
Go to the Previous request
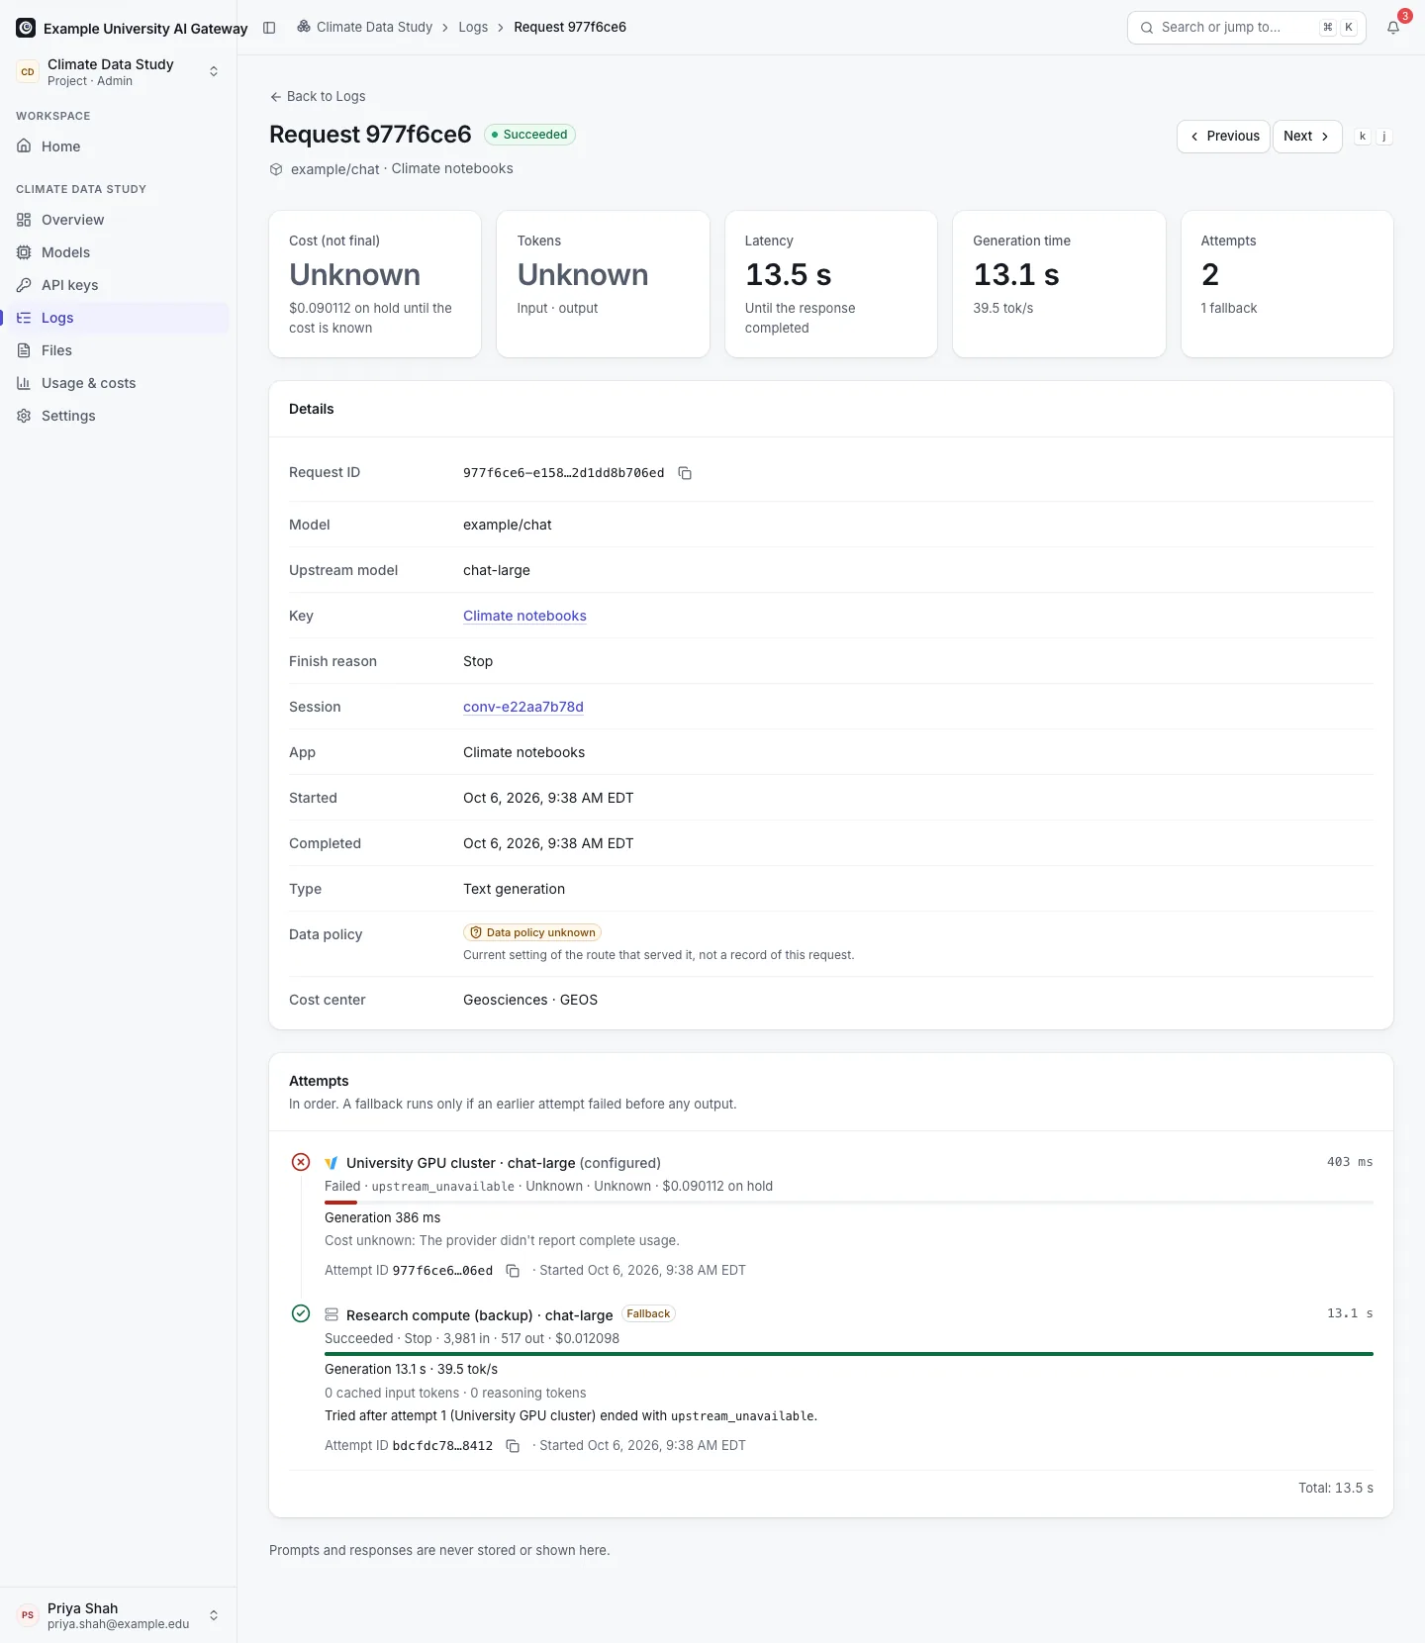pos(1223,137)
